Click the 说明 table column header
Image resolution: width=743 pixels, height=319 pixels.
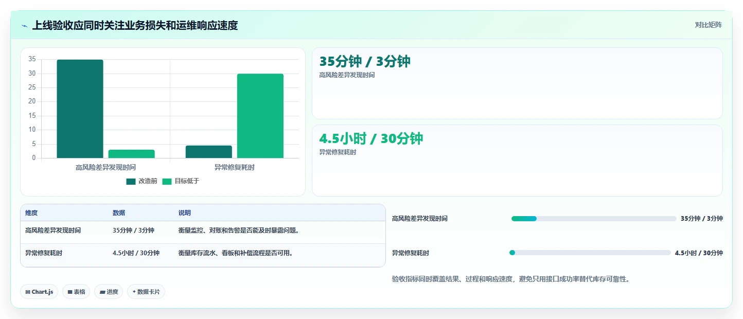coord(185,213)
